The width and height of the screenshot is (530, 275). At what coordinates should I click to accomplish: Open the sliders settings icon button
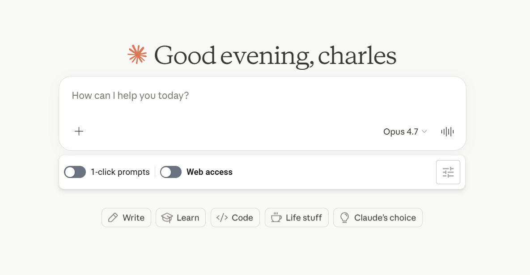coord(448,172)
